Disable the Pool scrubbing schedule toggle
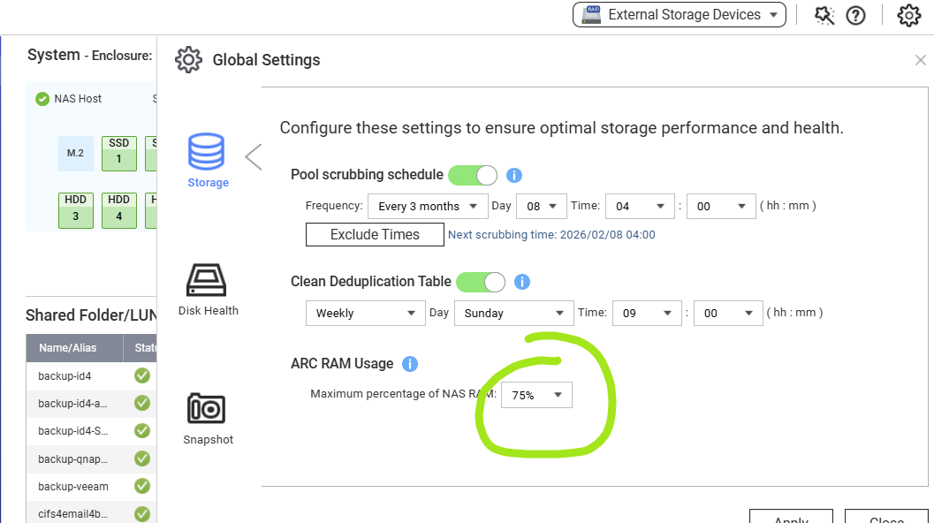Viewport: 934px width, 523px height. [x=473, y=175]
